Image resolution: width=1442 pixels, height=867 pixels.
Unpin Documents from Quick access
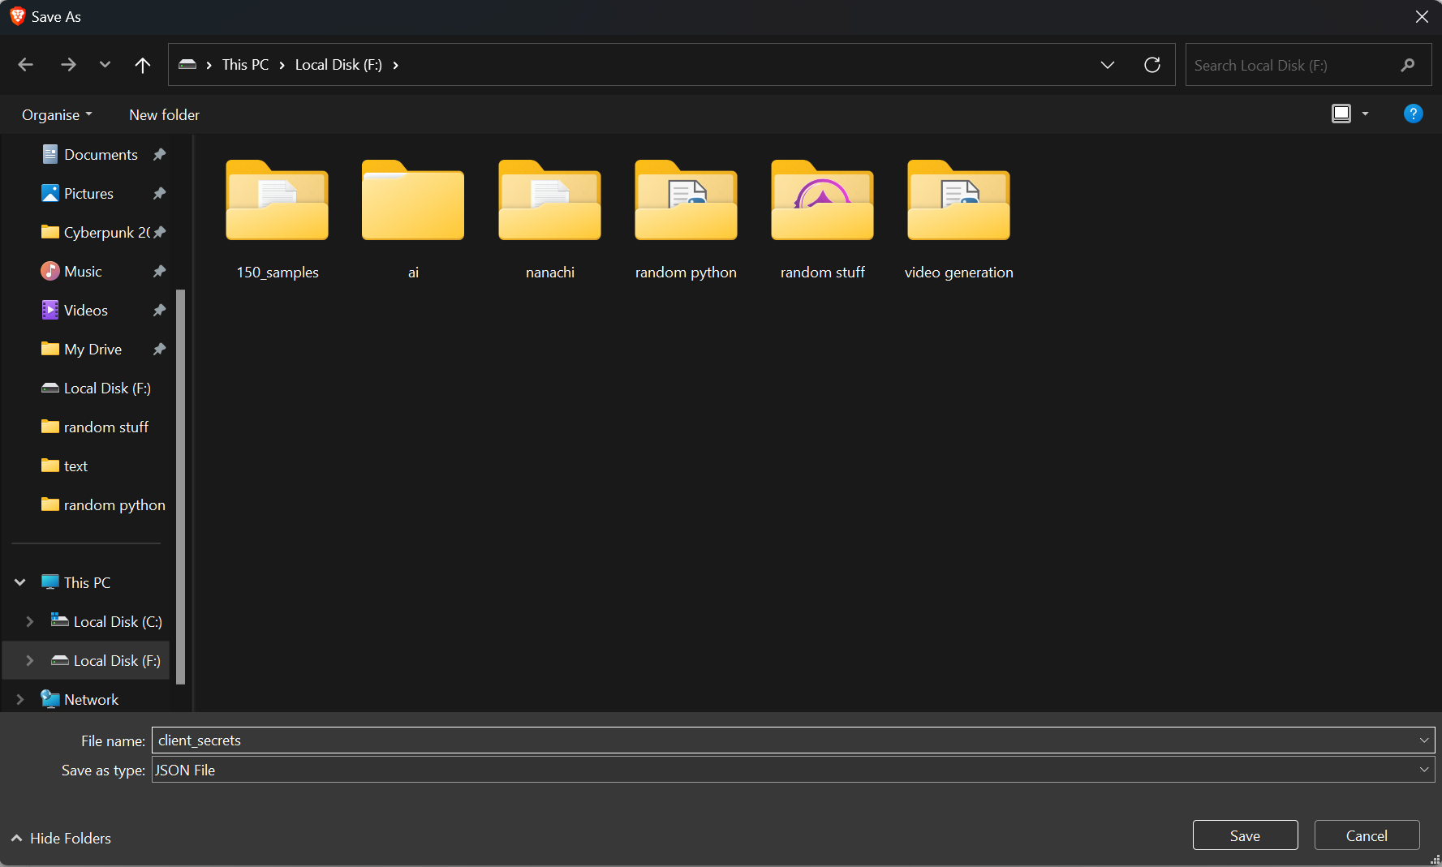click(x=159, y=154)
